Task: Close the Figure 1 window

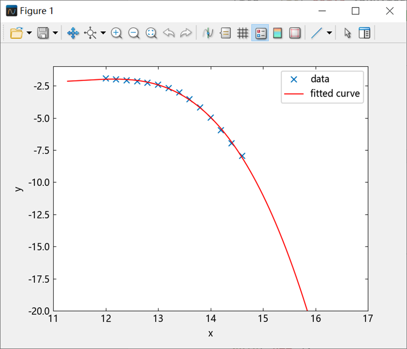Action: coord(390,11)
